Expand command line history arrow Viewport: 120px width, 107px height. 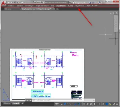[x=94, y=100]
